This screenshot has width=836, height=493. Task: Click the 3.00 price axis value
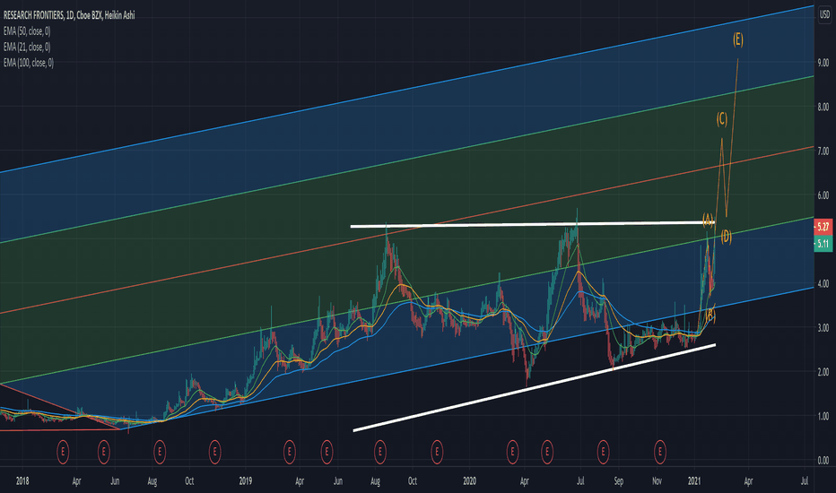point(823,328)
